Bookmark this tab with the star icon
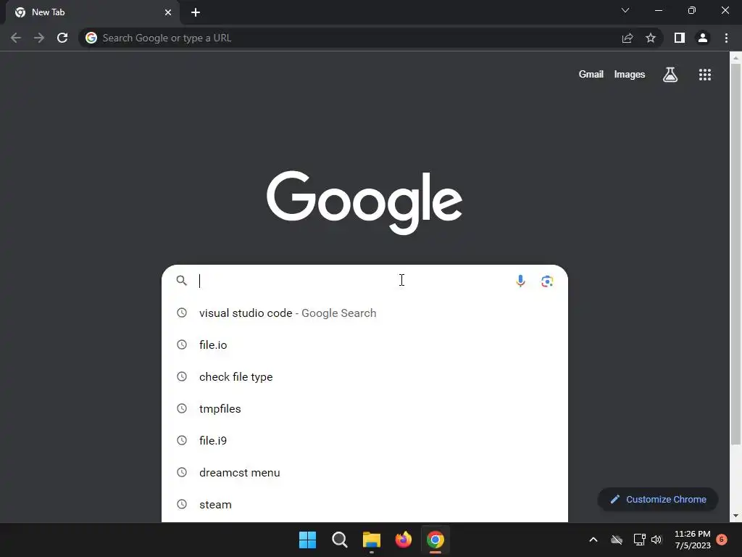This screenshot has width=742, height=557. tap(651, 38)
